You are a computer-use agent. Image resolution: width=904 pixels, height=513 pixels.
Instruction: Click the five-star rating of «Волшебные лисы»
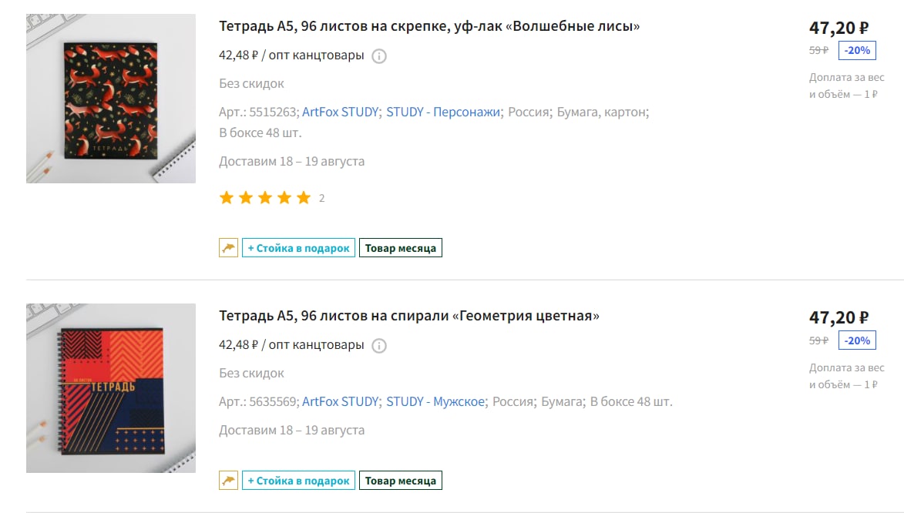point(265,198)
